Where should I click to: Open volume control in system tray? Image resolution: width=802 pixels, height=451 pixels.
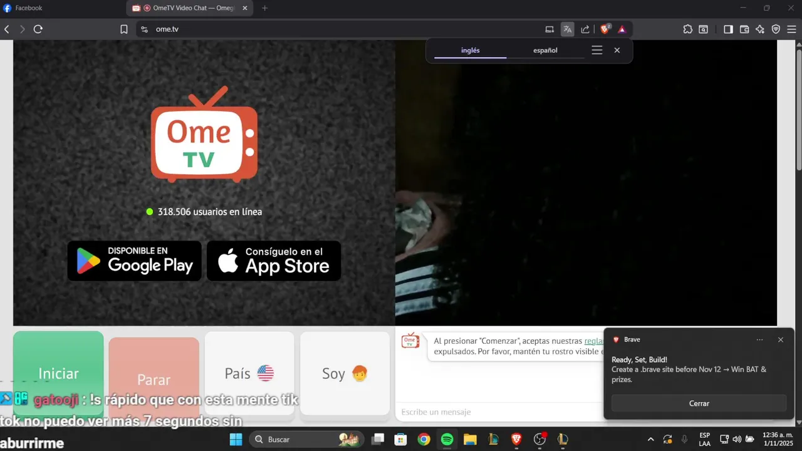(x=737, y=439)
